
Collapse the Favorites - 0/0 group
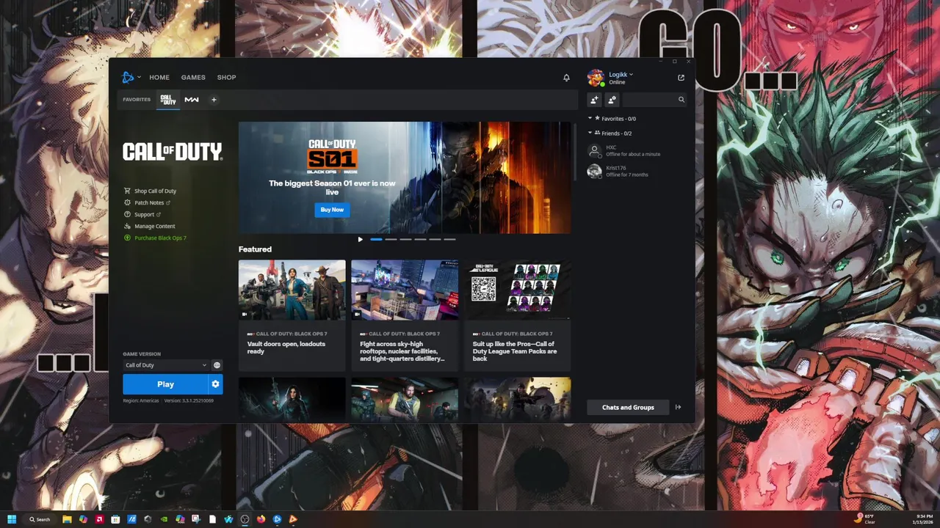click(x=590, y=118)
